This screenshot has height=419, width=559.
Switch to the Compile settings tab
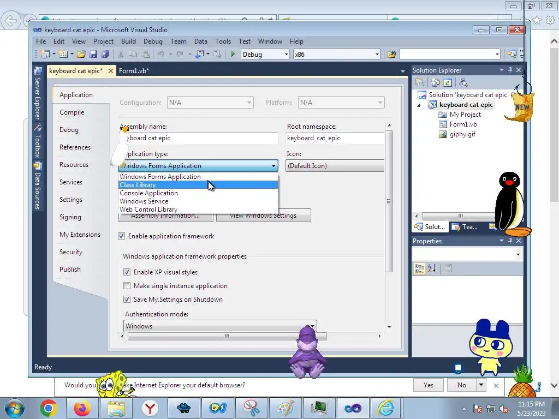(72, 112)
